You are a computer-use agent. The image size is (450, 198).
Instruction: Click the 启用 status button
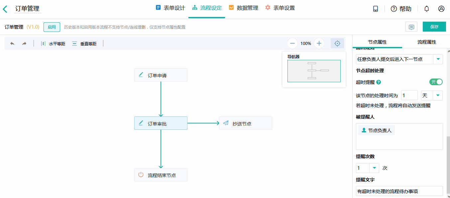click(52, 27)
